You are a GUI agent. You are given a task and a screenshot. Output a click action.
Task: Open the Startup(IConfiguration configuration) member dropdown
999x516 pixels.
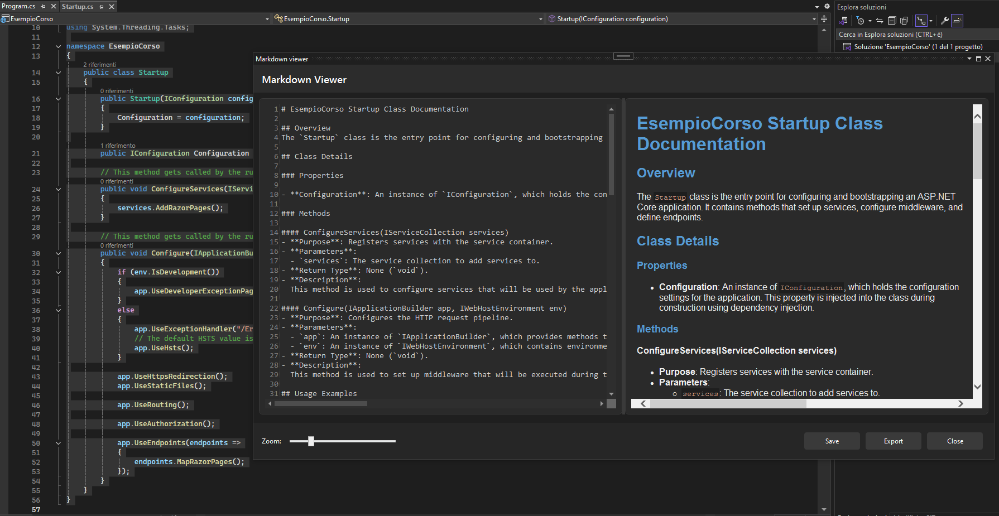(814, 19)
